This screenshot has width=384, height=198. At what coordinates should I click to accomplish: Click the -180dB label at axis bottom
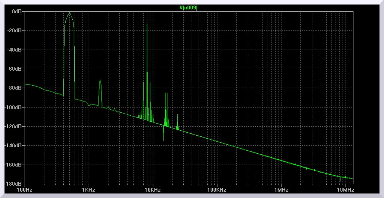14,184
